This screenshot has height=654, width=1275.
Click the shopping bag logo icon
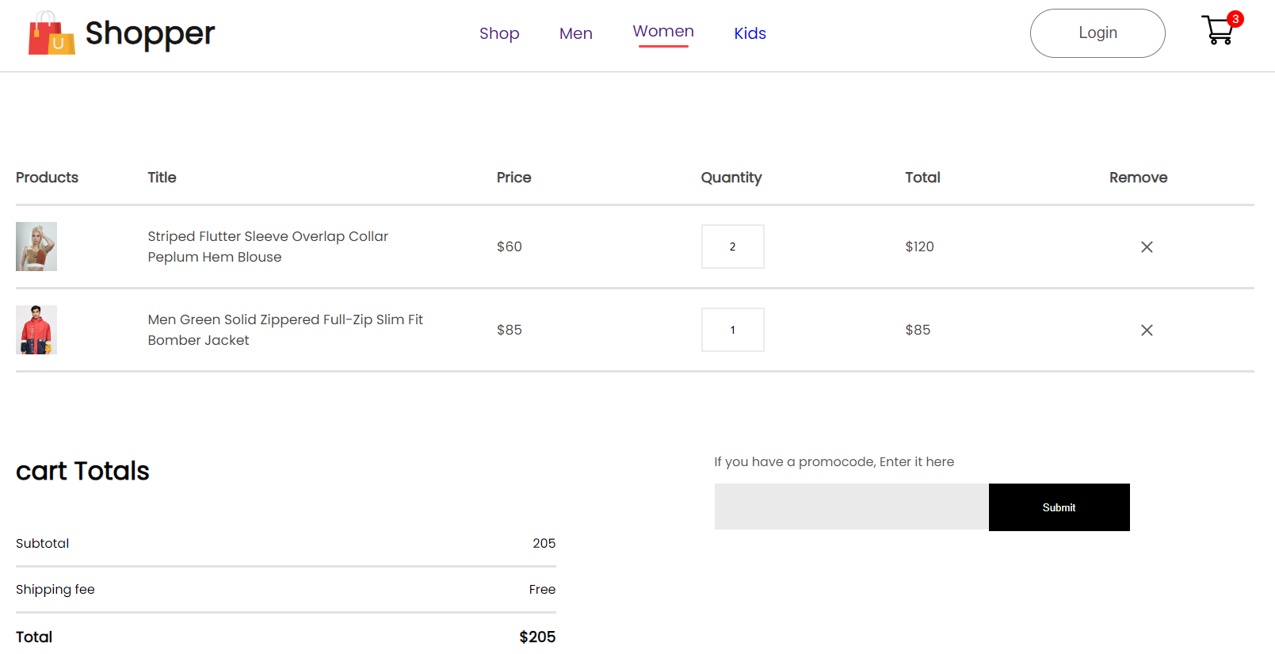tap(52, 33)
